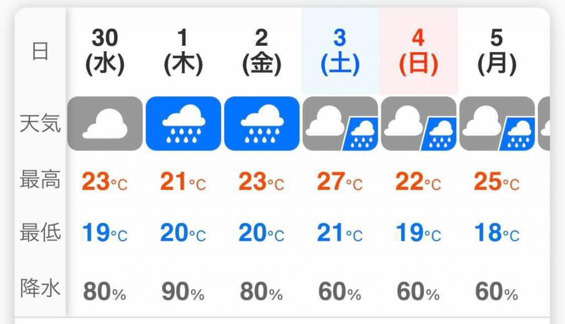Click the partially visible weather icon at right edge

click(x=544, y=123)
